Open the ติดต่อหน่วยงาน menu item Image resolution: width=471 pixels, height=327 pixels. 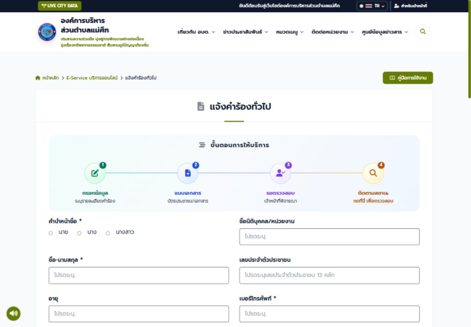pyautogui.click(x=333, y=32)
